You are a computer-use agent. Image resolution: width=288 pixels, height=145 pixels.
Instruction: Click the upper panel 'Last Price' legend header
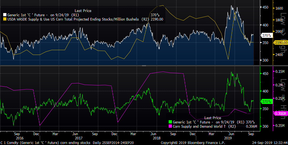point(83,11)
